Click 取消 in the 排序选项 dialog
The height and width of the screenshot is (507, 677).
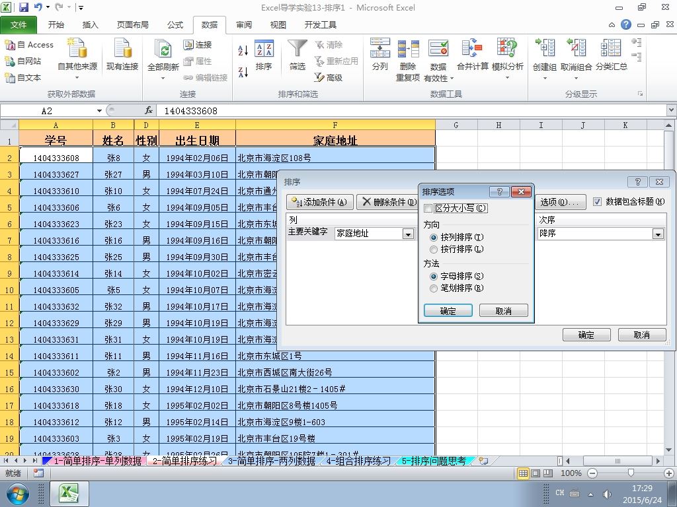(x=503, y=311)
